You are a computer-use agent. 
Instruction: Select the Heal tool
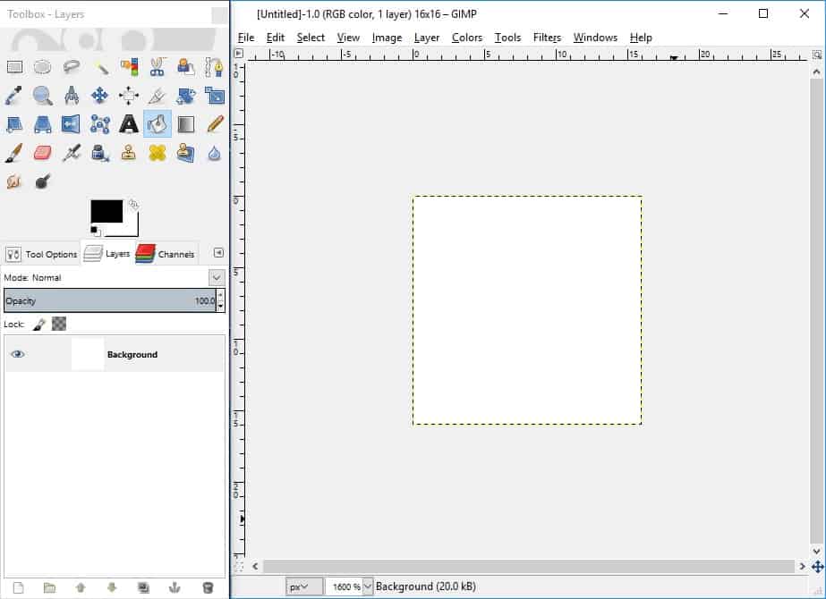coord(157,153)
